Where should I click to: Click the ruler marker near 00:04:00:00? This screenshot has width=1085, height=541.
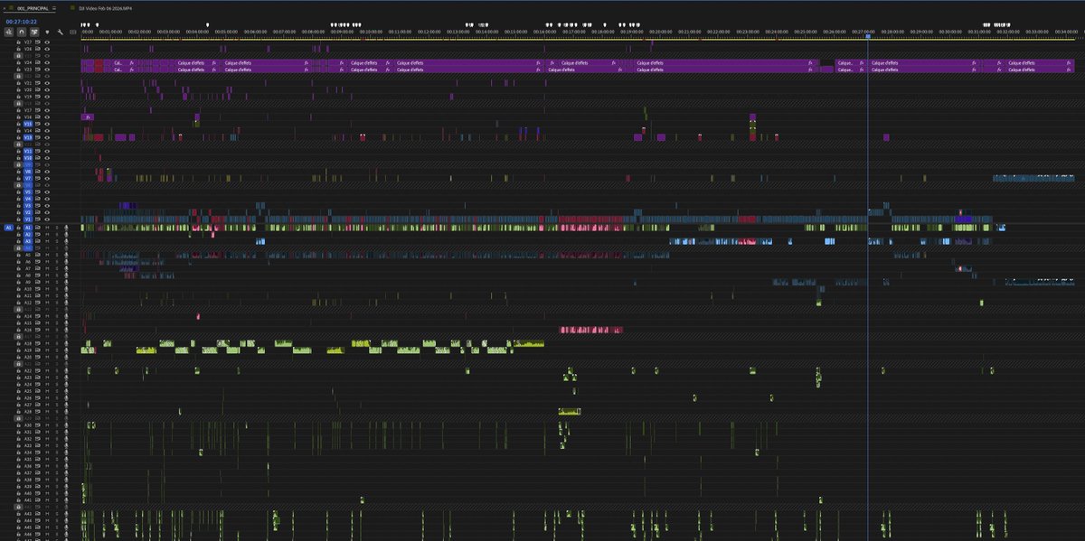206,24
